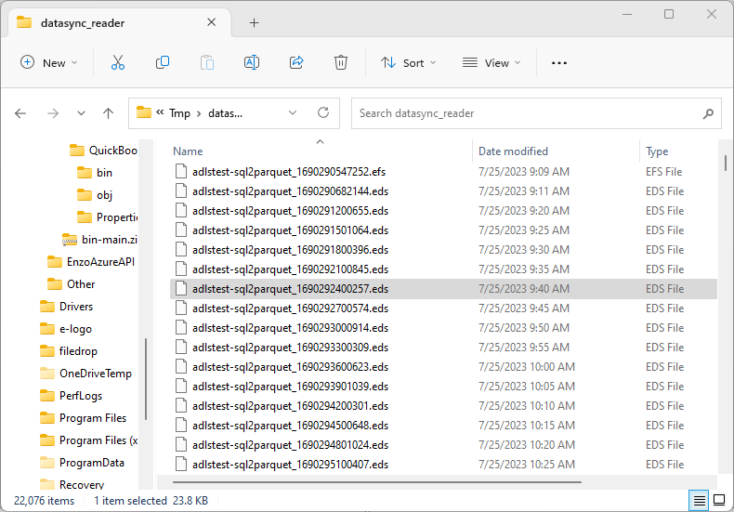The height and width of the screenshot is (512, 734).
Task: Switch to large thumbnails view in status bar
Action: 718,500
